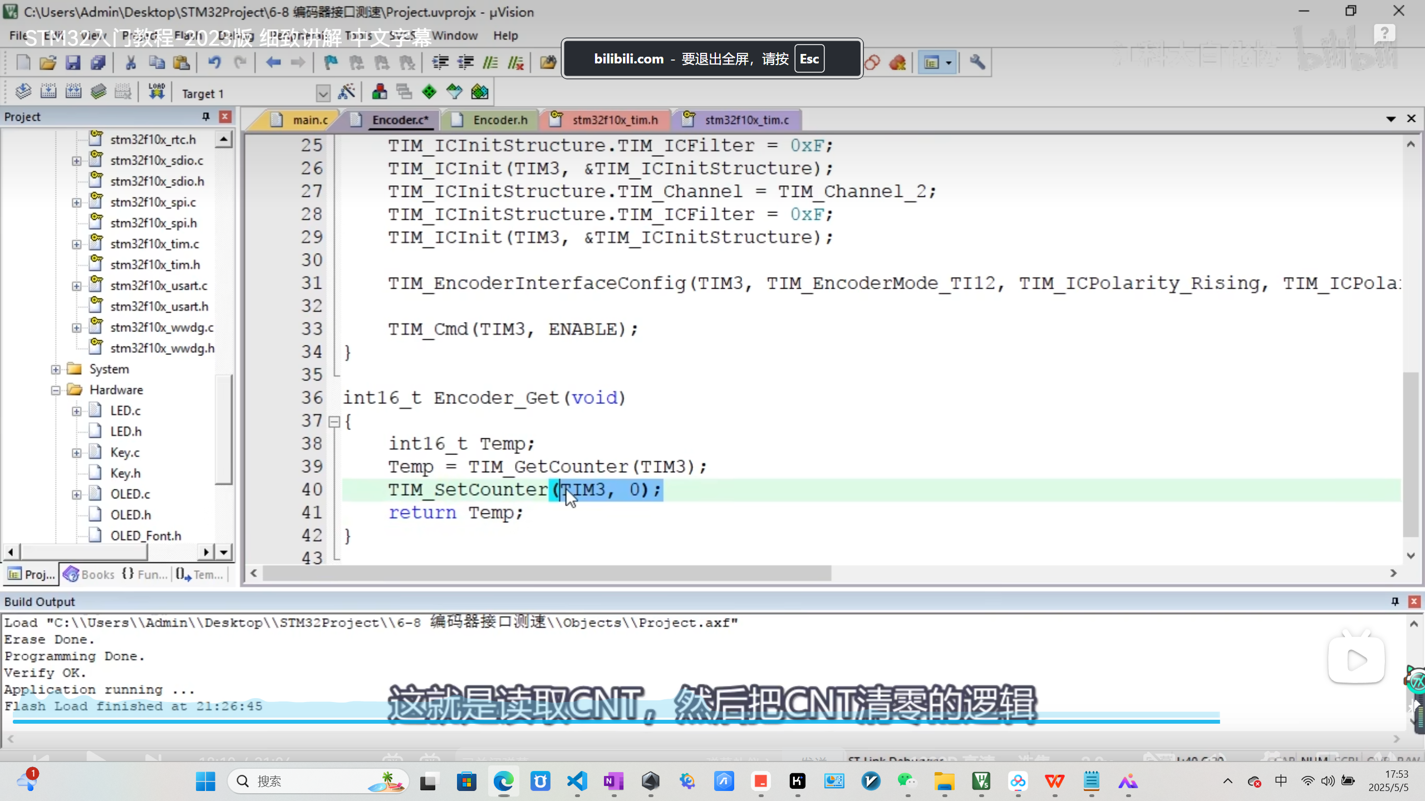Toggle auto-hide pin on Build Output
This screenshot has width=1425, height=801.
tap(1395, 601)
